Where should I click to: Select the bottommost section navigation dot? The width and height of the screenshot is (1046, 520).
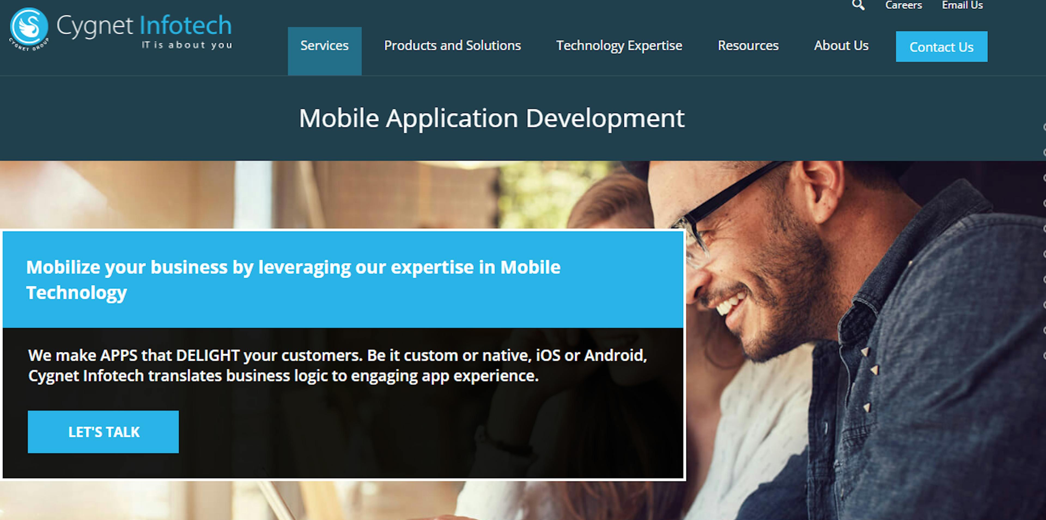click(x=1044, y=355)
